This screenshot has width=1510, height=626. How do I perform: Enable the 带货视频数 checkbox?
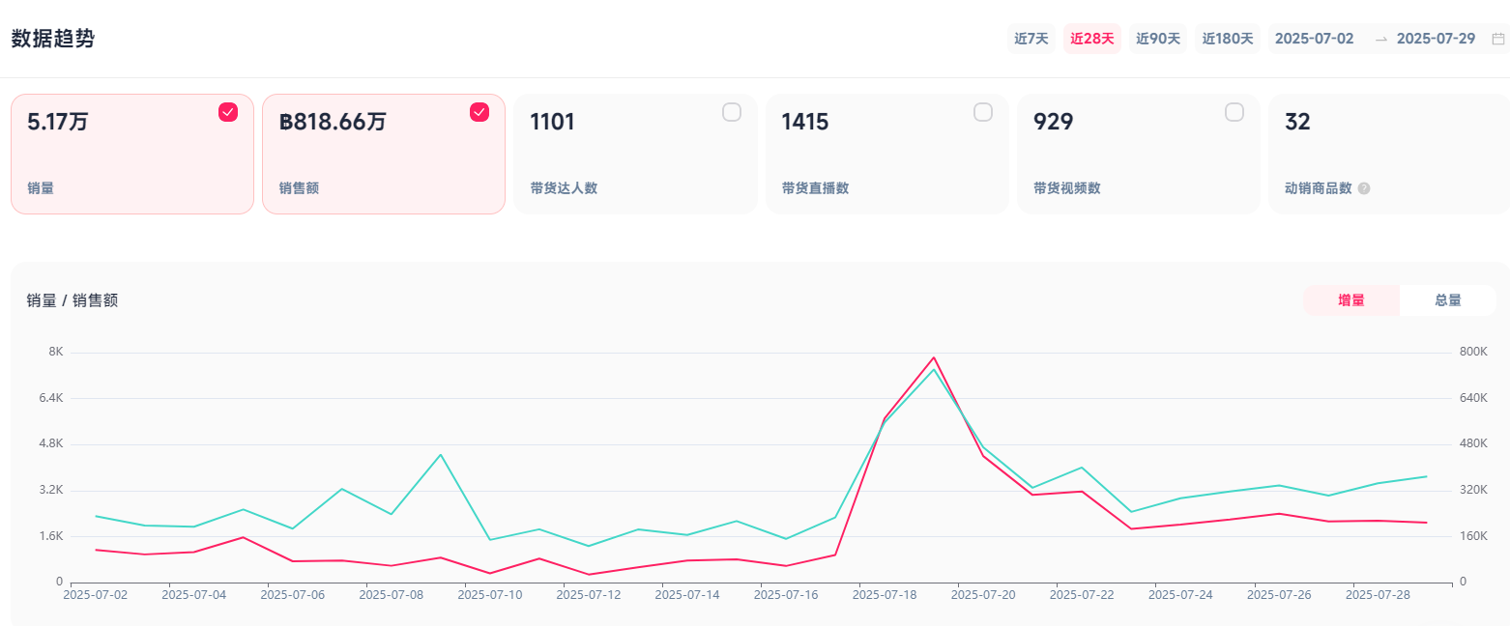1234,112
